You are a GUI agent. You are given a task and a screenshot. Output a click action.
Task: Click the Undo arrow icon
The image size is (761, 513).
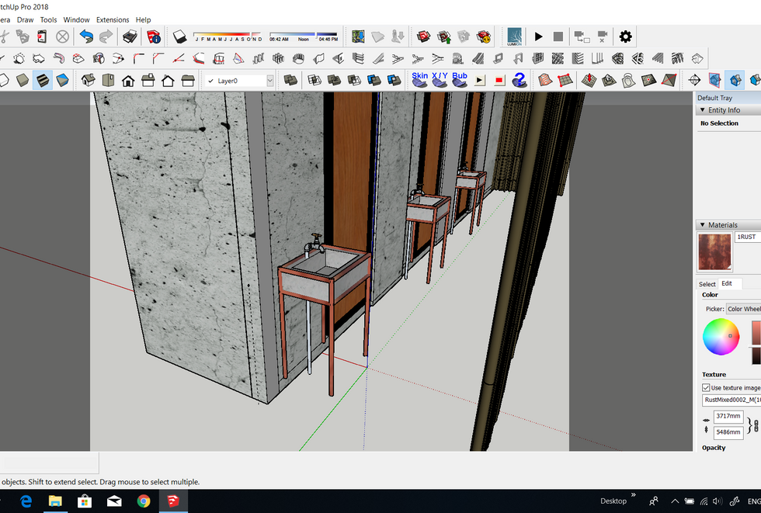click(x=85, y=36)
